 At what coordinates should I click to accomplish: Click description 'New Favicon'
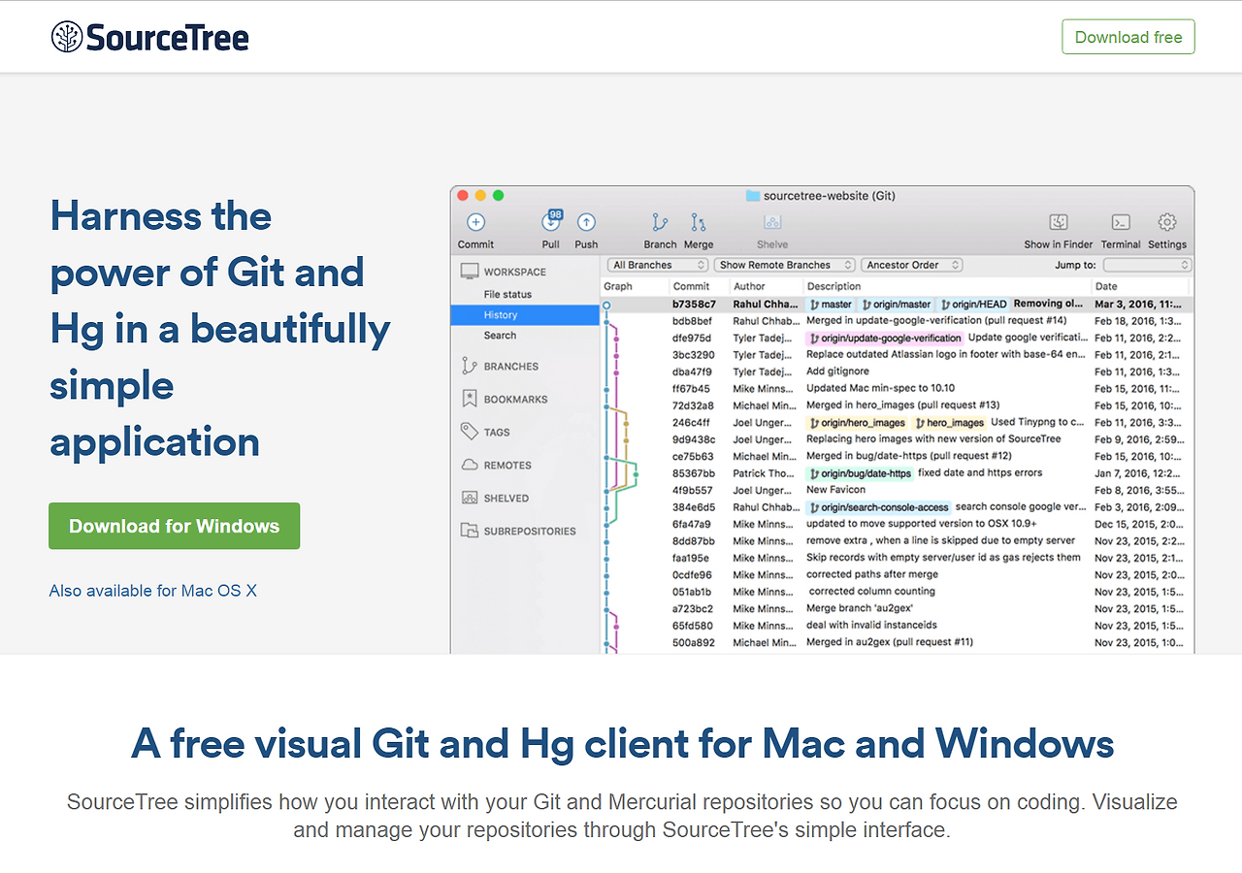[835, 490]
